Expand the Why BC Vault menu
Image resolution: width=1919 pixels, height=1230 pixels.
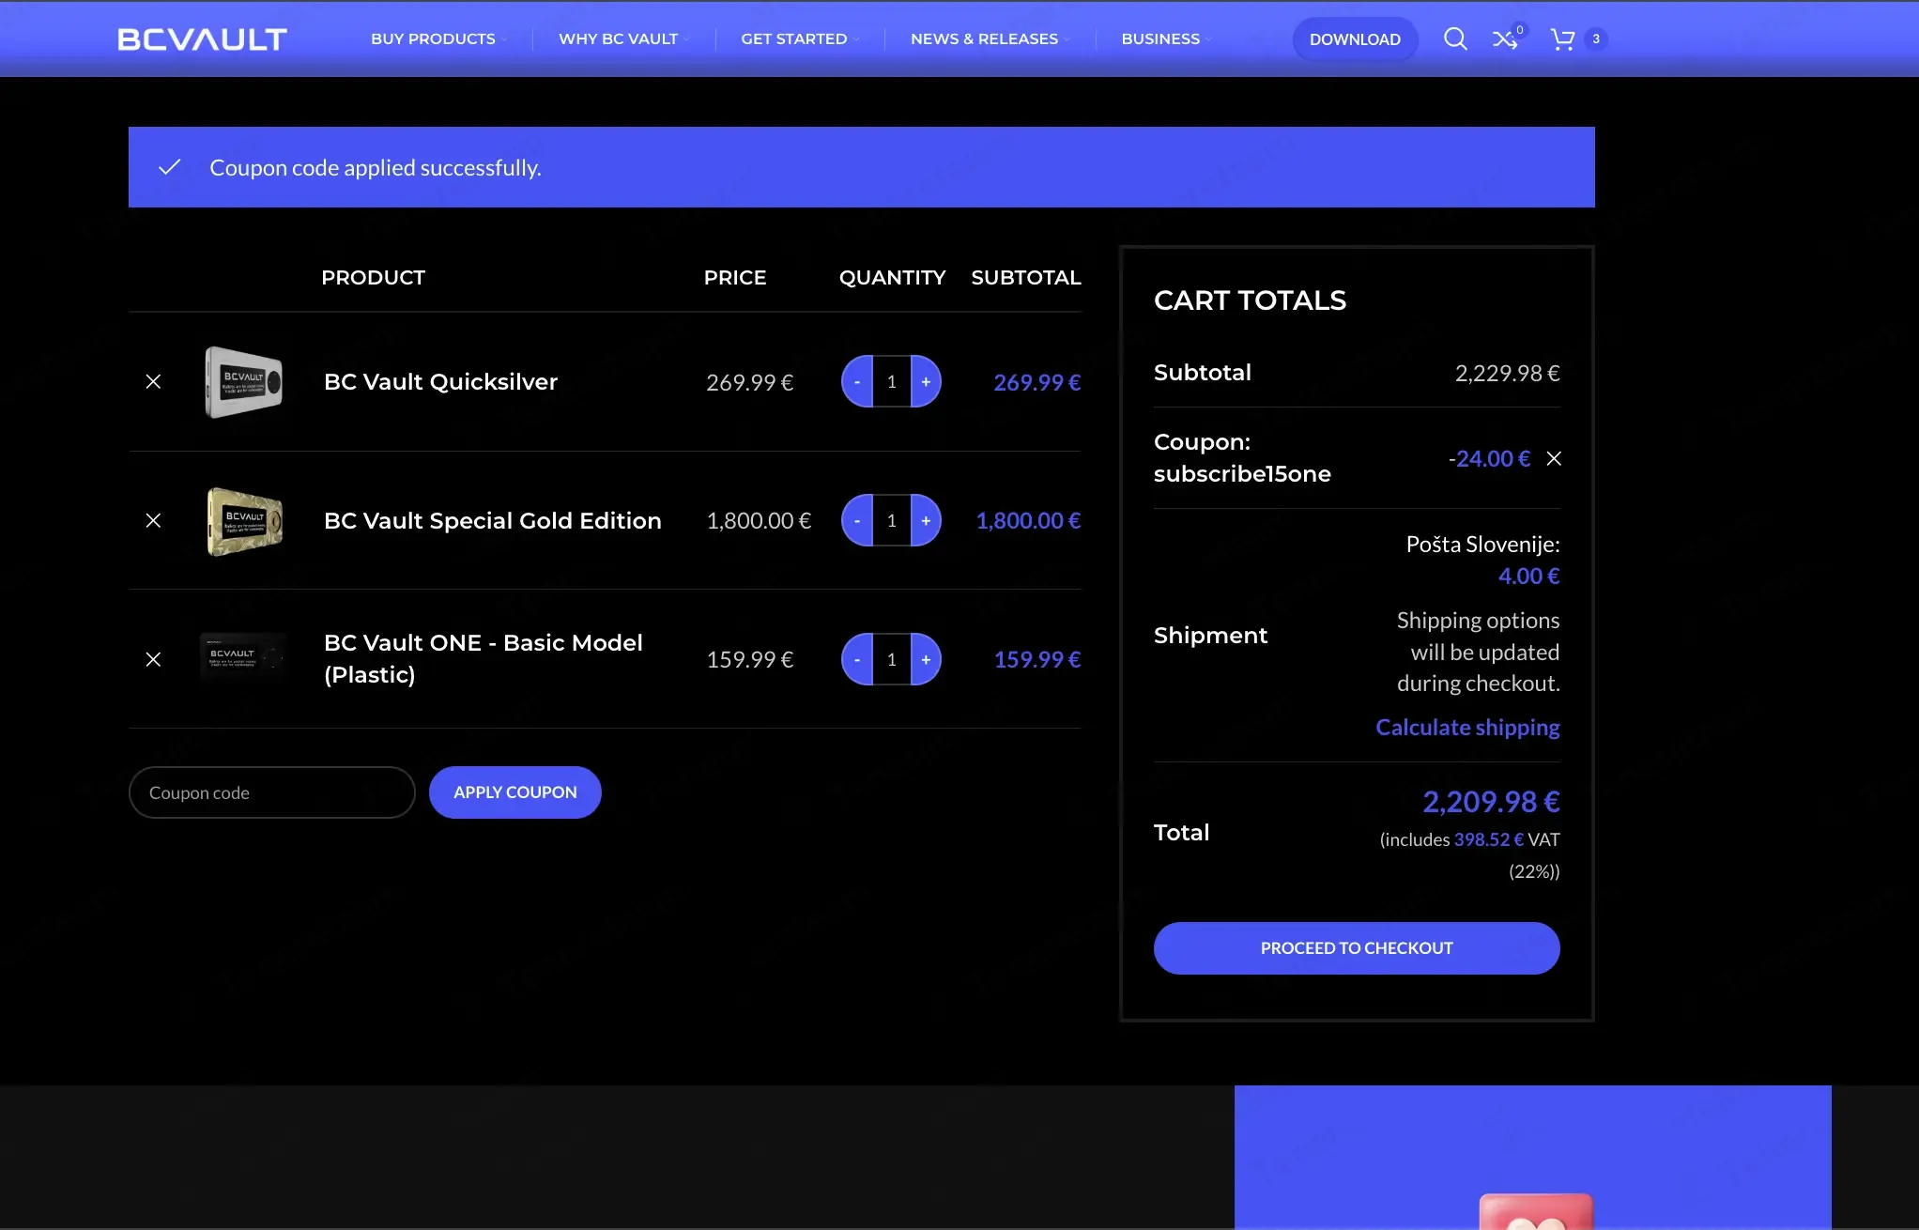(x=624, y=38)
